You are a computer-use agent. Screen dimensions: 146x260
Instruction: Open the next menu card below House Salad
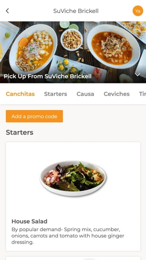73,258
